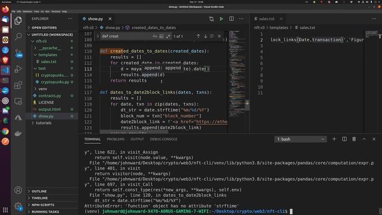Image resolution: width=382 pixels, height=215 pixels.
Task: Open the LICENSE file
Action: point(52,102)
